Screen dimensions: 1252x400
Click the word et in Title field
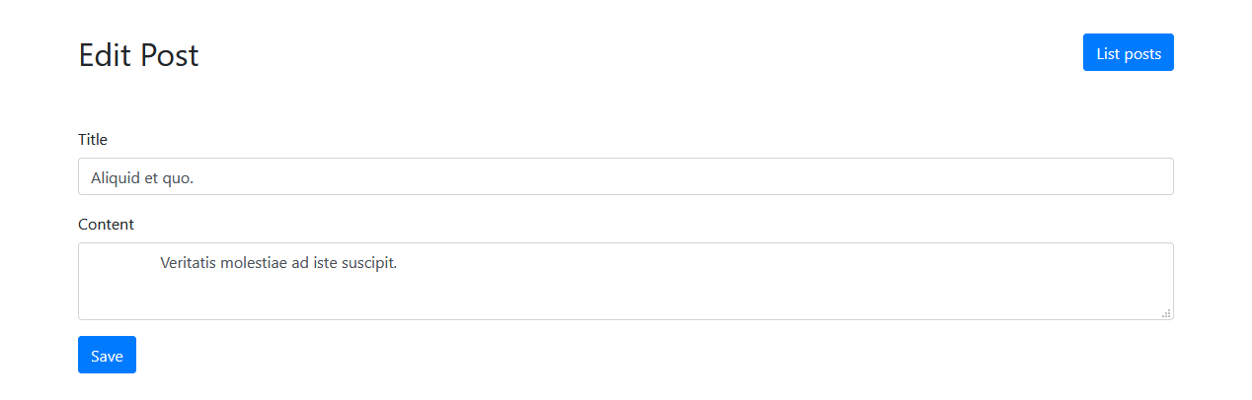pyautogui.click(x=153, y=178)
